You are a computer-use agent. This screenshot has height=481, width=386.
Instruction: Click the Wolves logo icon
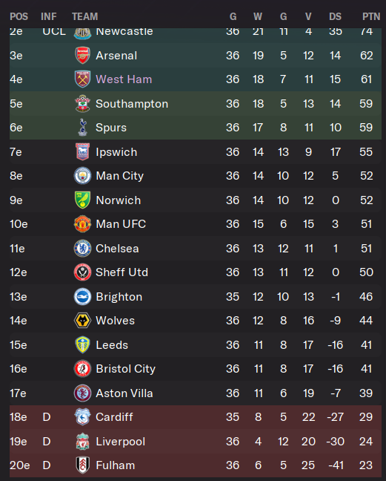pyautogui.click(x=82, y=321)
